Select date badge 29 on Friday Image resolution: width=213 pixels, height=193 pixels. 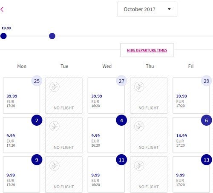pyautogui.click(x=207, y=81)
